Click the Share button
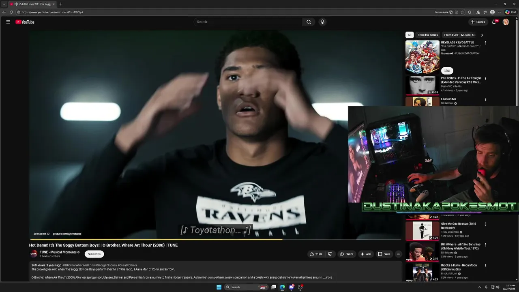This screenshot has width=519, height=292. [x=346, y=254]
